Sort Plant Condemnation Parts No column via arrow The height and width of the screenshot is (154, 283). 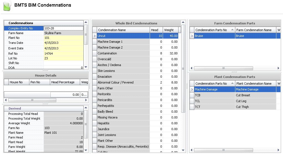(232, 83)
